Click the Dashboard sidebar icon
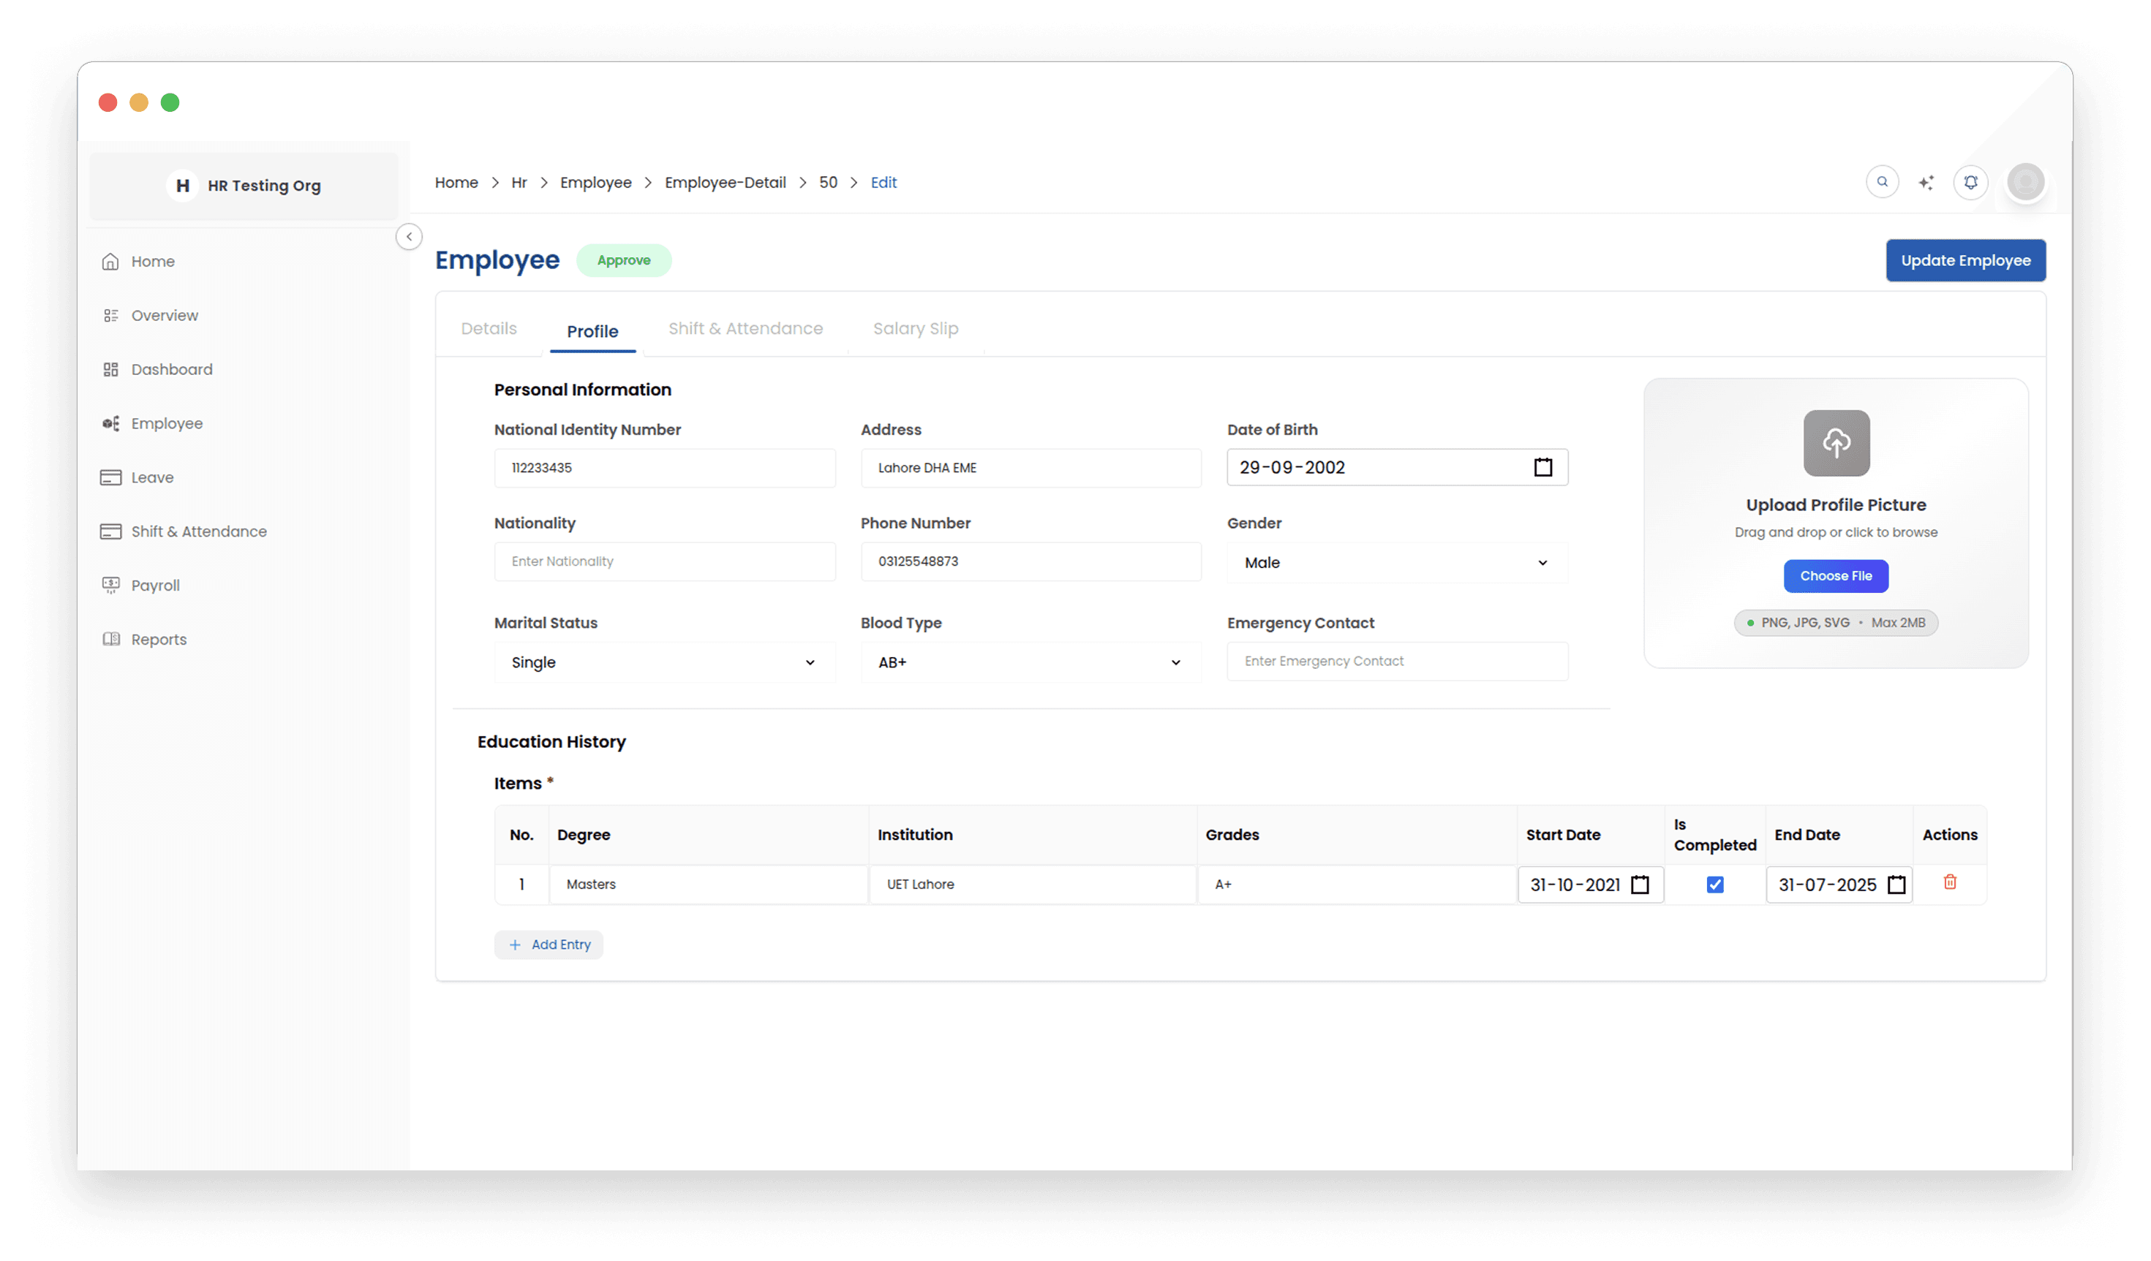Image resolution: width=2151 pixels, height=1261 pixels. pos(112,368)
